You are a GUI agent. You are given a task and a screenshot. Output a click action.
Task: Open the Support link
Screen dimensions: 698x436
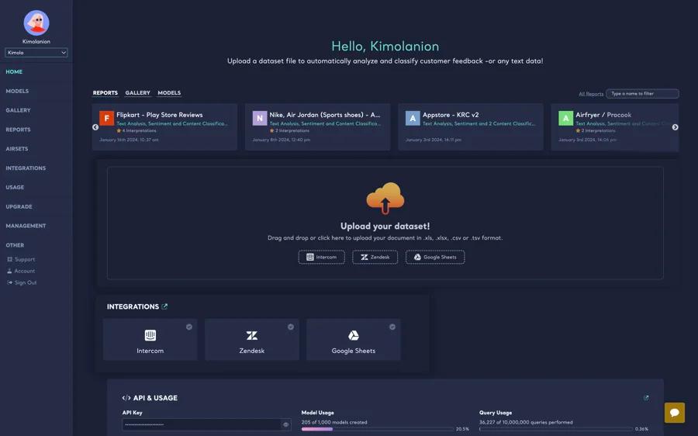coord(25,259)
